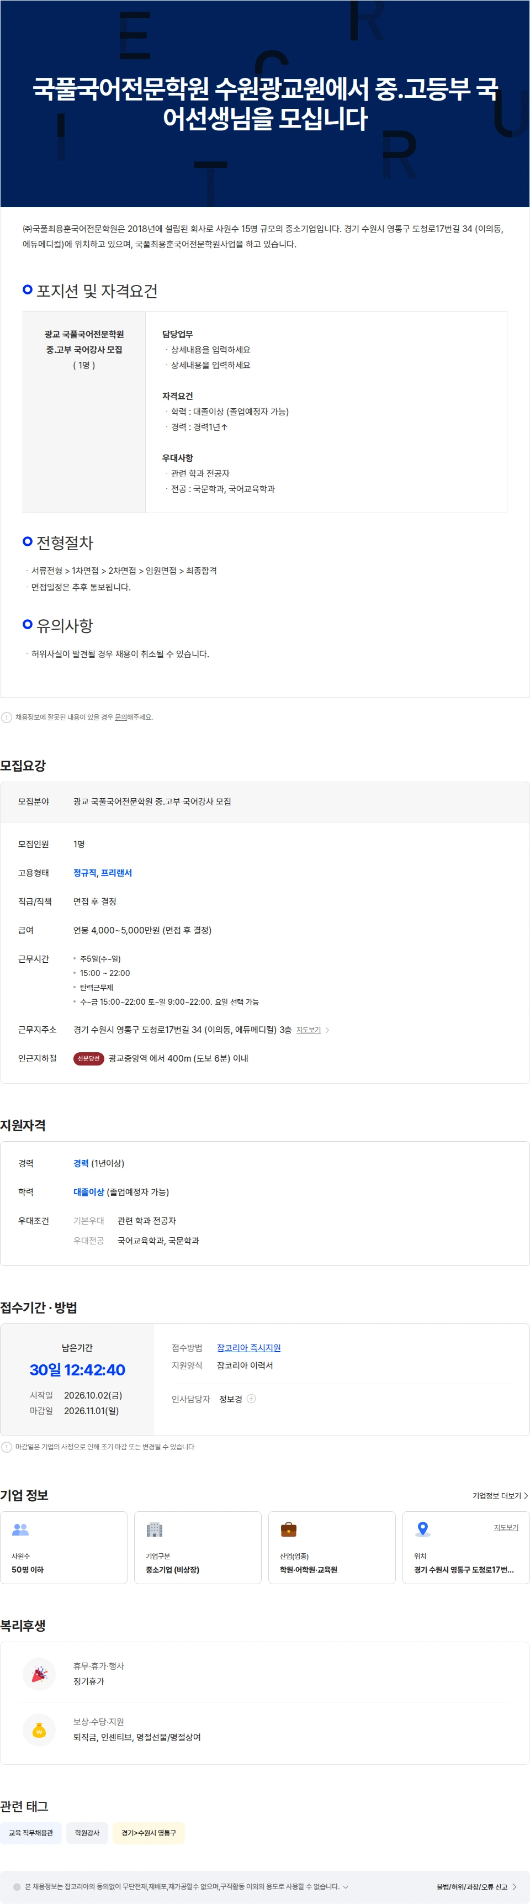Open 잡코리아 즉시지원 application link
The height and width of the screenshot is (1904, 530).
(x=248, y=1347)
